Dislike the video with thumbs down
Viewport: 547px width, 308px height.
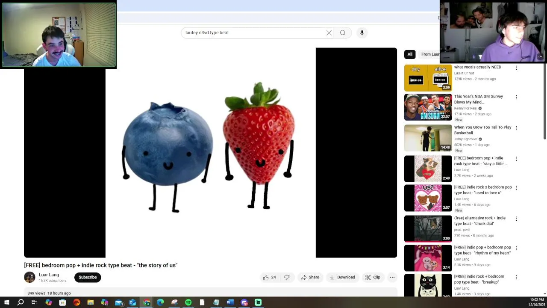click(287, 277)
